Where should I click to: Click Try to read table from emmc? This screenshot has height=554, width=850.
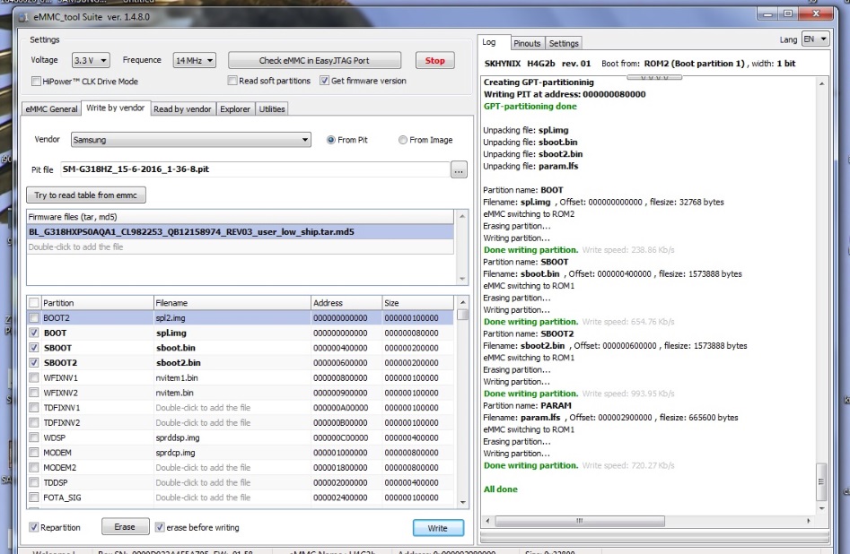click(85, 195)
